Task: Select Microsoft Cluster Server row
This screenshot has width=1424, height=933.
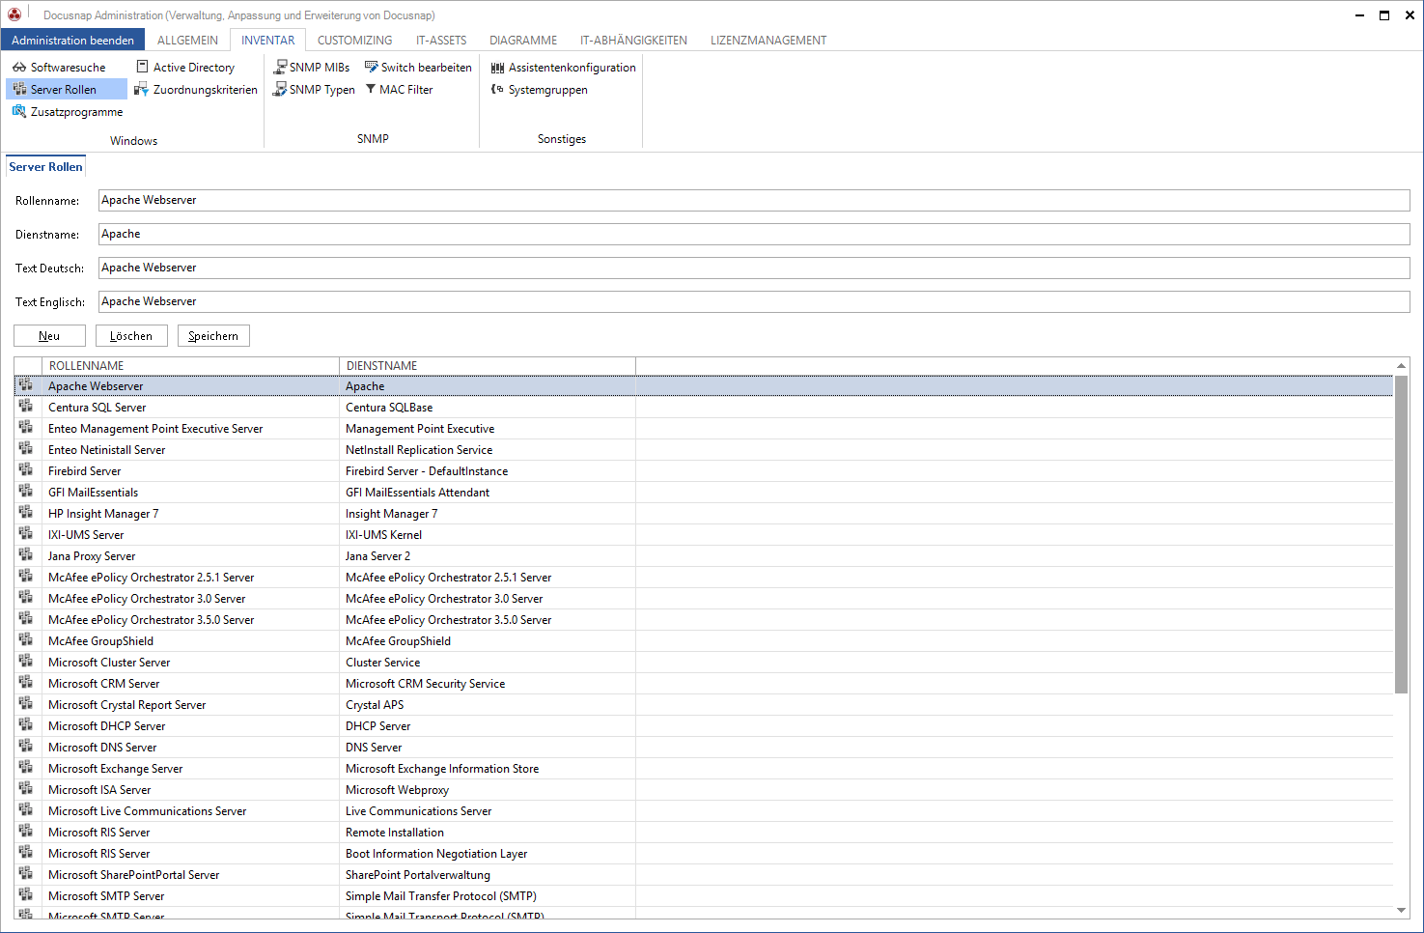Action: 704,663
